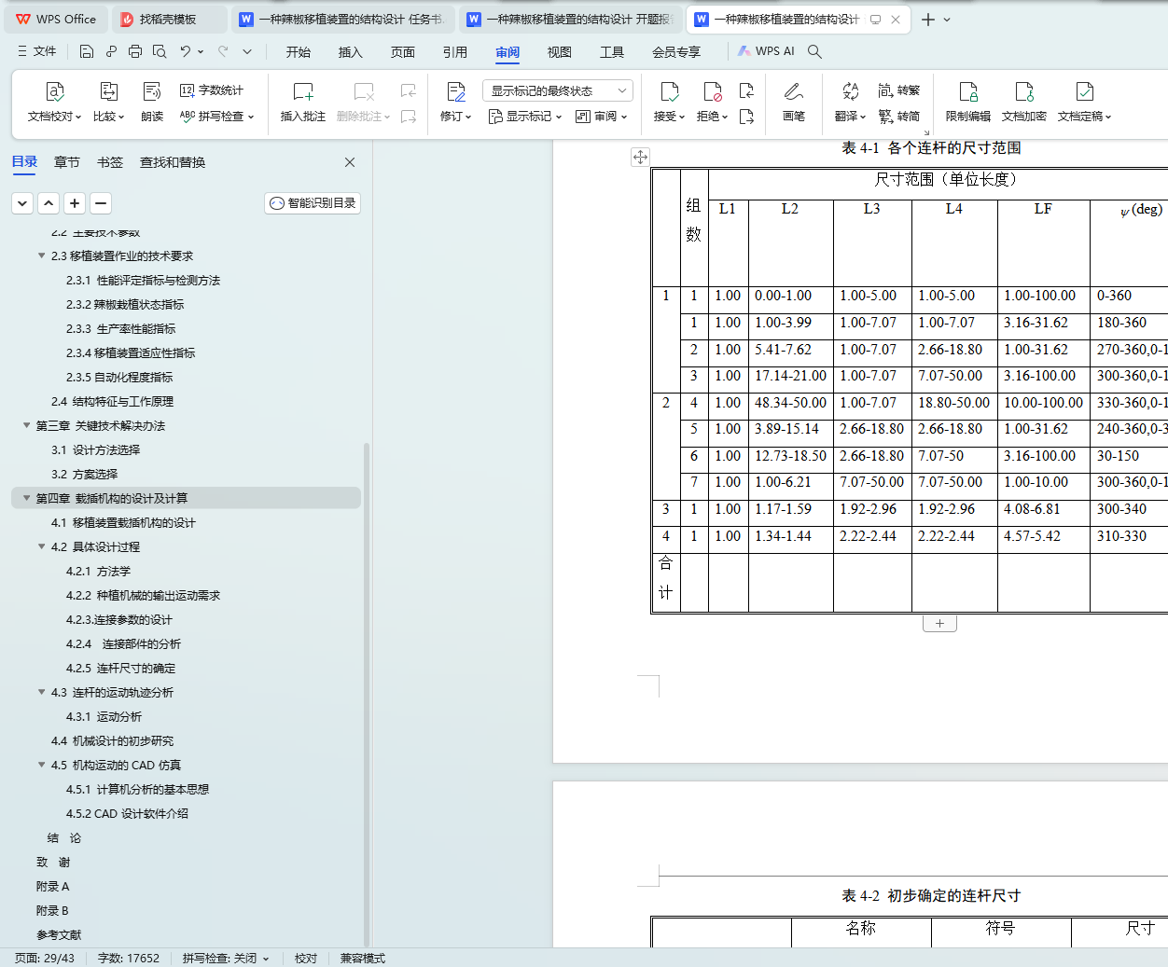Collapse 第三章 关键技术解决办法 node
Image resolution: width=1168 pixels, height=967 pixels.
26,425
